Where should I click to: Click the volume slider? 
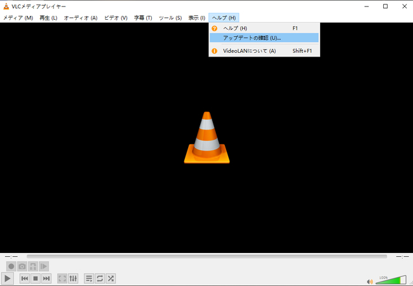(391, 280)
